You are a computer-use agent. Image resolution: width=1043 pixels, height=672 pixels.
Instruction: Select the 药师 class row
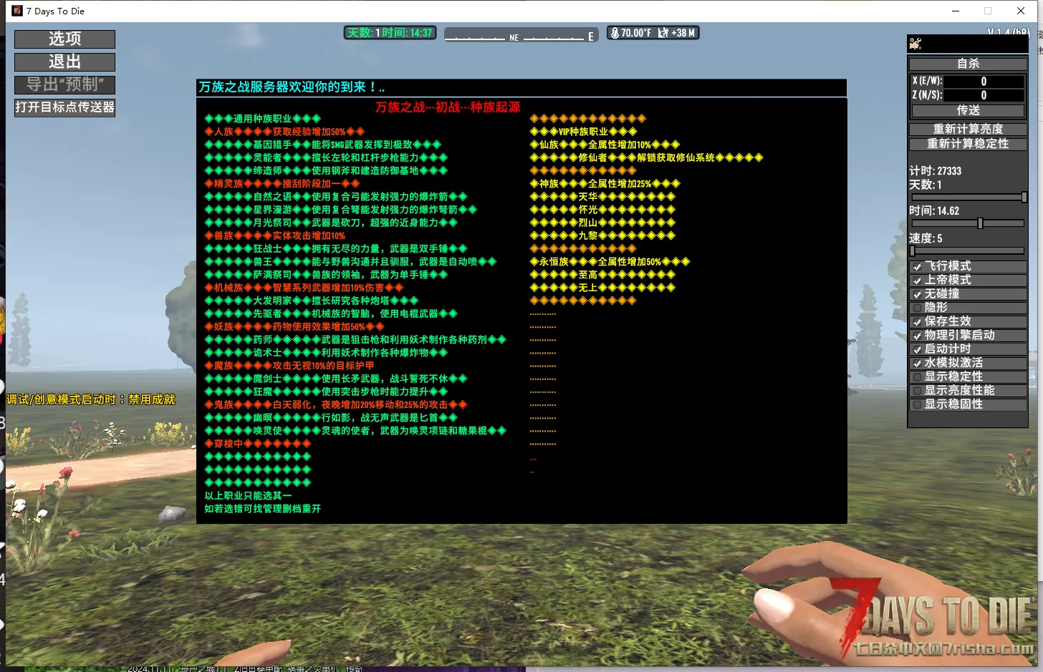pos(355,339)
